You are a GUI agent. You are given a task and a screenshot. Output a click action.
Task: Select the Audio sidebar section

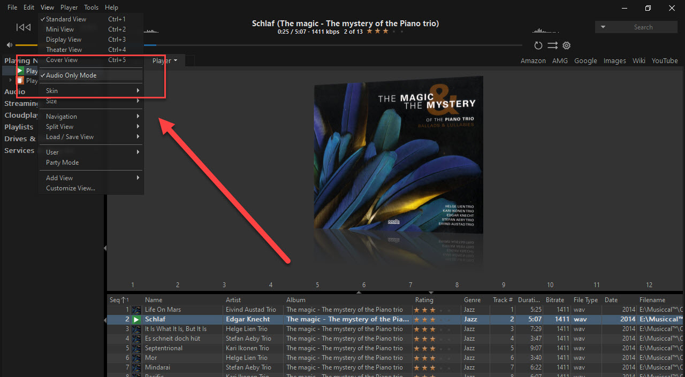(x=15, y=92)
